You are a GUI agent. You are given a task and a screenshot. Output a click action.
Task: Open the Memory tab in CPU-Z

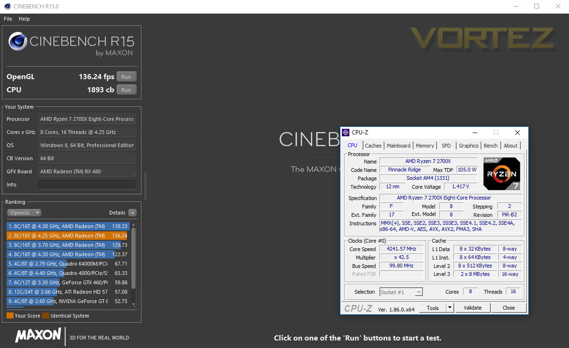425,146
